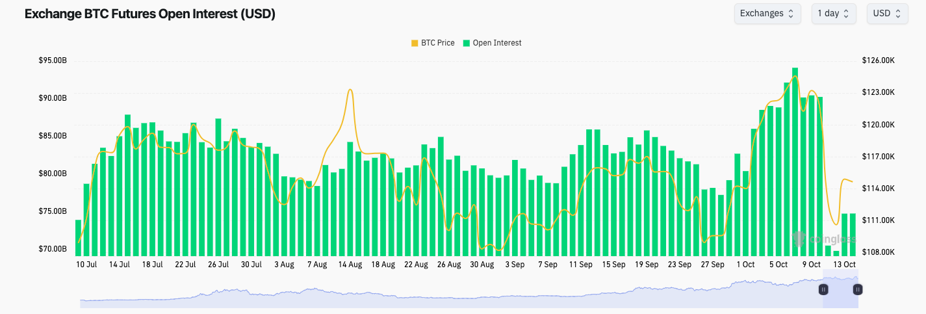Screen dimensions: 926x314
Task: Click the right range slider handle icon
Action: (857, 289)
